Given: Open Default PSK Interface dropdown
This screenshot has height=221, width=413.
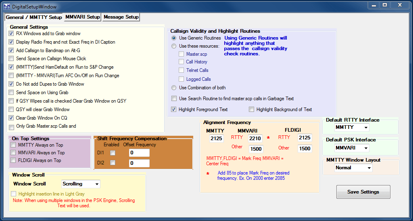Looking at the screenshot, I should coord(352,148).
